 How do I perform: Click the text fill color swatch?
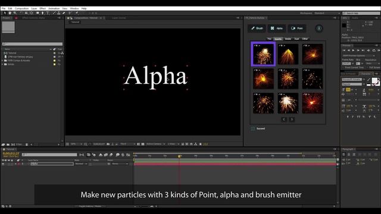374,81
